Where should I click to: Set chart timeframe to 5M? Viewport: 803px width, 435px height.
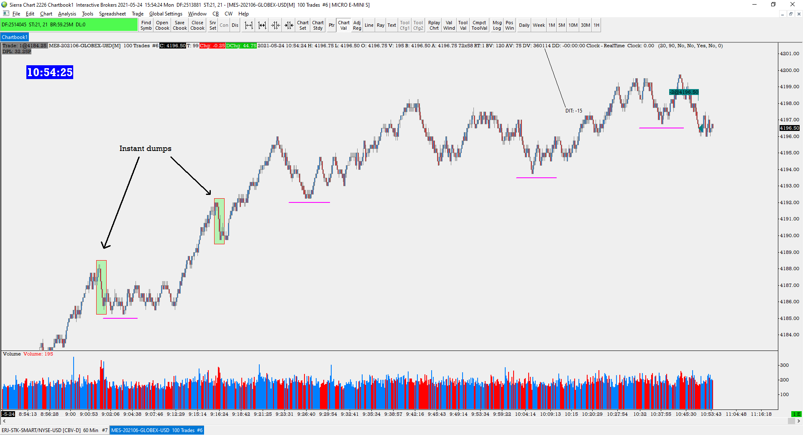(x=562, y=25)
